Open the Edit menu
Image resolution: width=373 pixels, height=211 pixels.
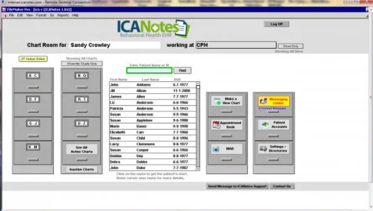[20, 15]
